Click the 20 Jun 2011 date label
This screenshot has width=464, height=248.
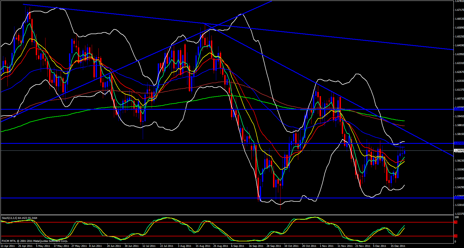(x=114, y=246)
